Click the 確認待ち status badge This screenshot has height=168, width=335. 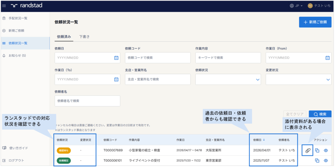pos(64,151)
